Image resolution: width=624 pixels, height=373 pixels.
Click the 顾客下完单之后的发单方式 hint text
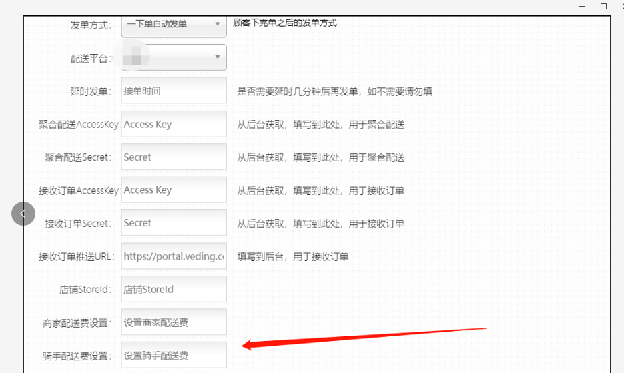(285, 23)
